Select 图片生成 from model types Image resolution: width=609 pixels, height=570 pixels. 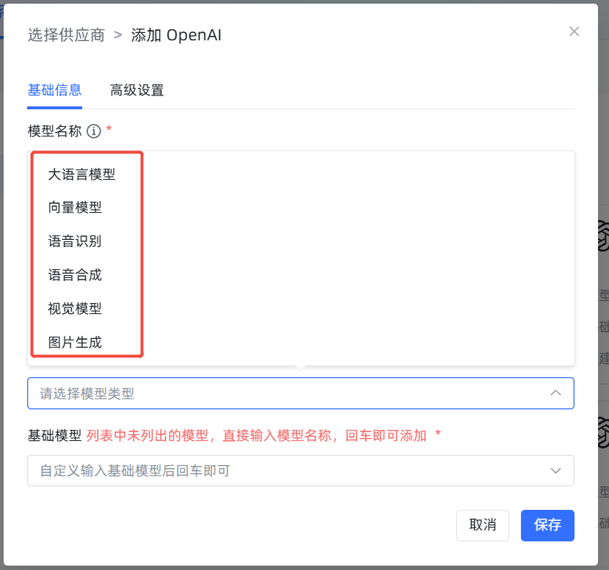[x=75, y=342]
